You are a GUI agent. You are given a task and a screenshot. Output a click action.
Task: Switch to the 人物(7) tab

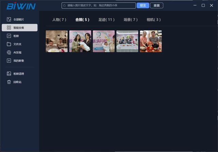pos(59,20)
